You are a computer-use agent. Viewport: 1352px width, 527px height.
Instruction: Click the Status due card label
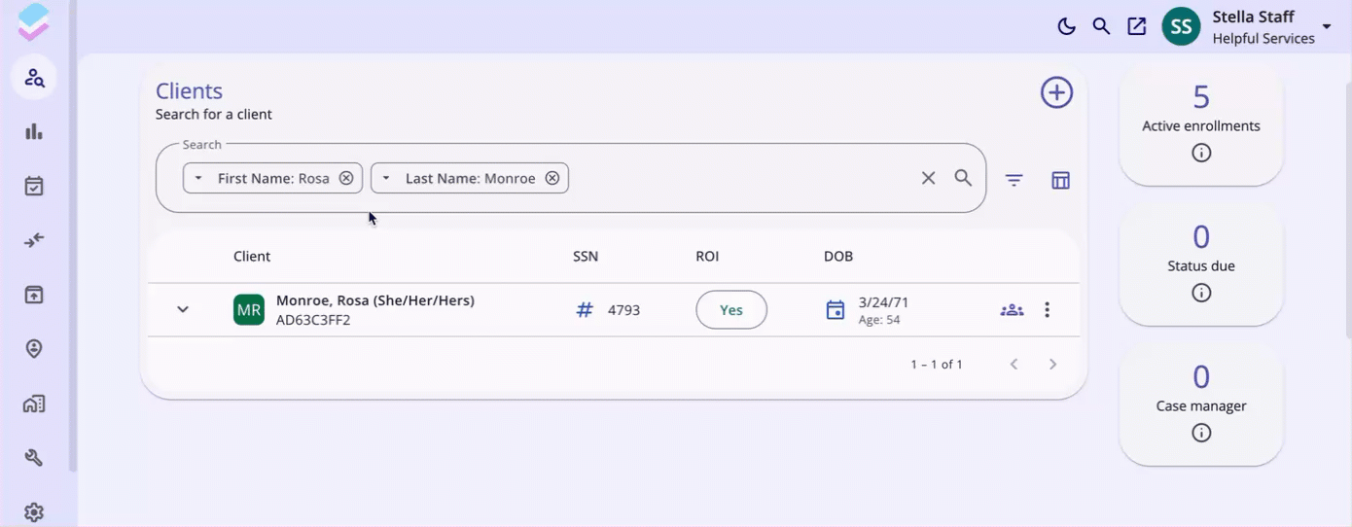click(x=1201, y=265)
